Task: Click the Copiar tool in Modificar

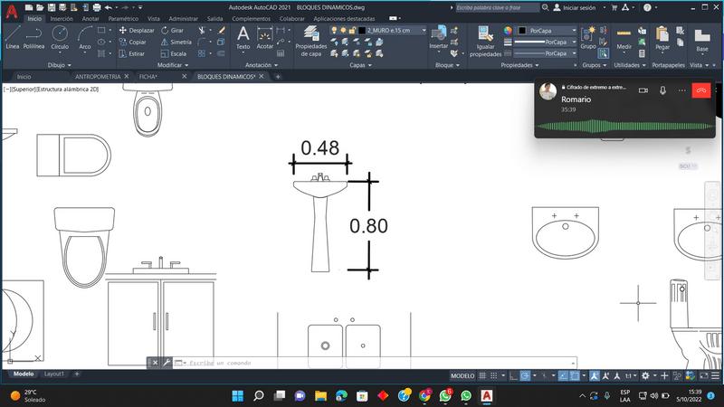Action: point(132,42)
